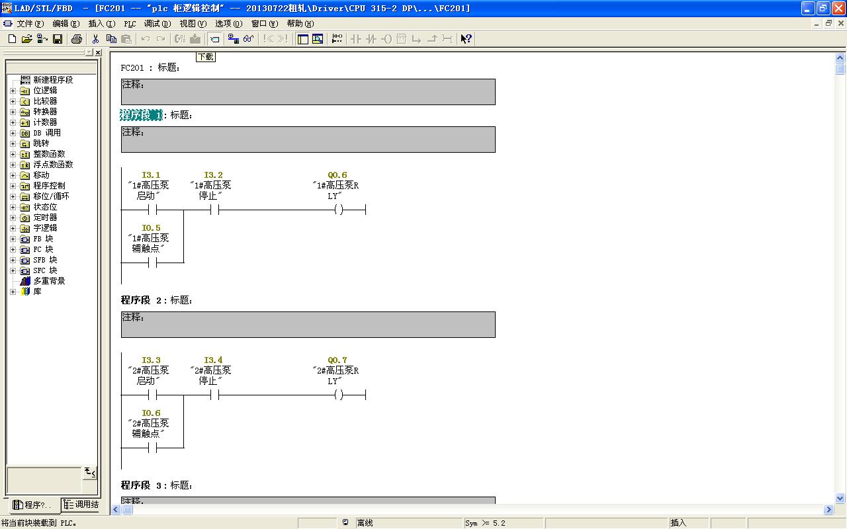Insert a new network via toolbar icon
The width and height of the screenshot is (847, 529).
(x=337, y=39)
